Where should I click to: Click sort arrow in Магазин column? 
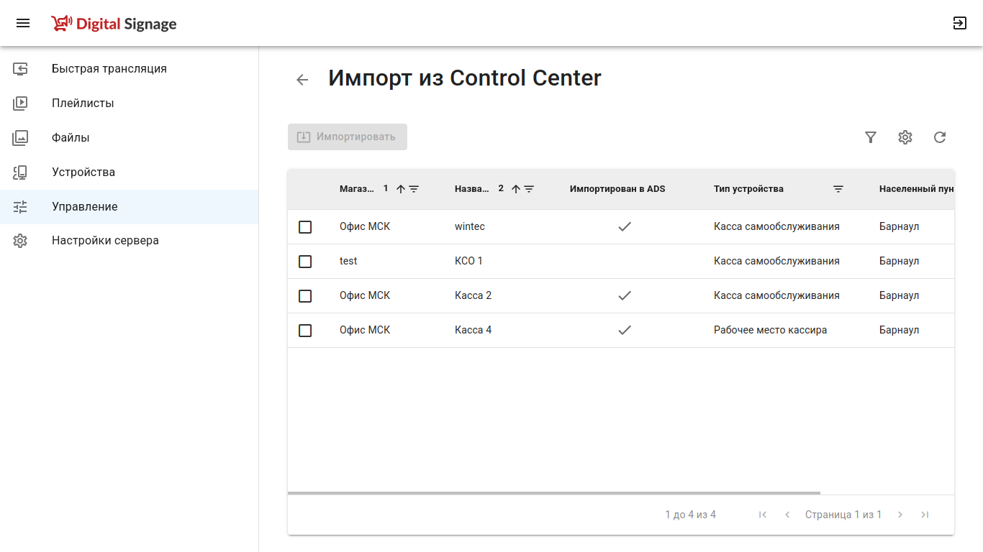pos(401,189)
